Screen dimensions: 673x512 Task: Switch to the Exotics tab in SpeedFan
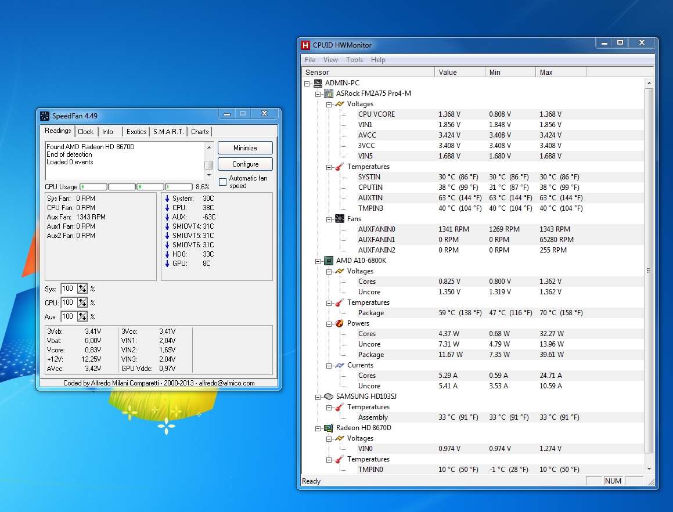point(136,132)
